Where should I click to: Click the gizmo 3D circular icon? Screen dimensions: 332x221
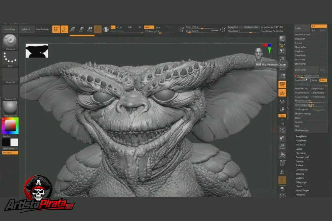[x=98, y=29]
